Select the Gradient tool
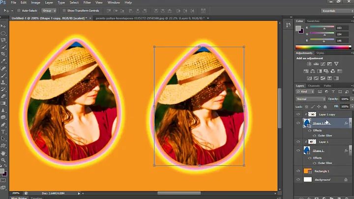Screen dimensions: 354x199 pyautogui.click(x=3, y=103)
